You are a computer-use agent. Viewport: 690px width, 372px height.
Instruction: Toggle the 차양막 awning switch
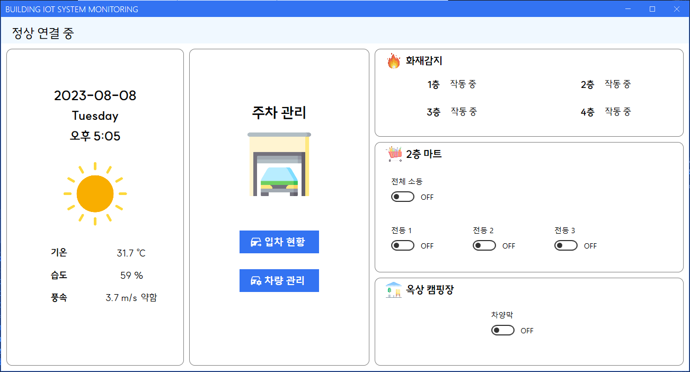point(503,331)
